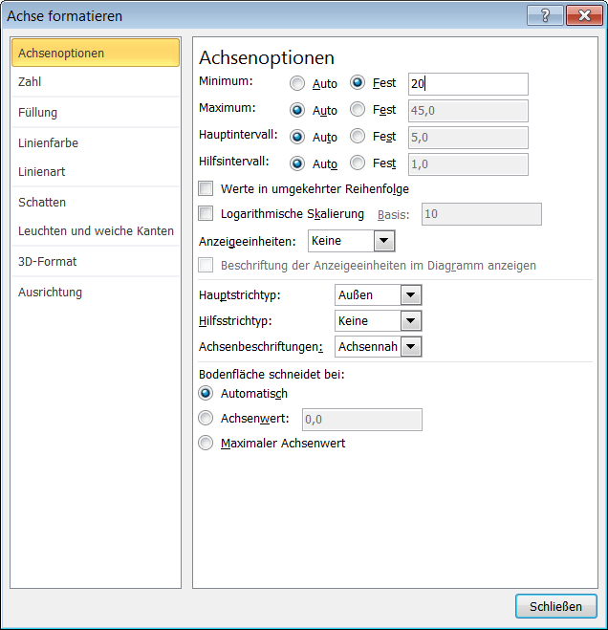Switch to the Zahl category
608x630 pixels.
30,82
